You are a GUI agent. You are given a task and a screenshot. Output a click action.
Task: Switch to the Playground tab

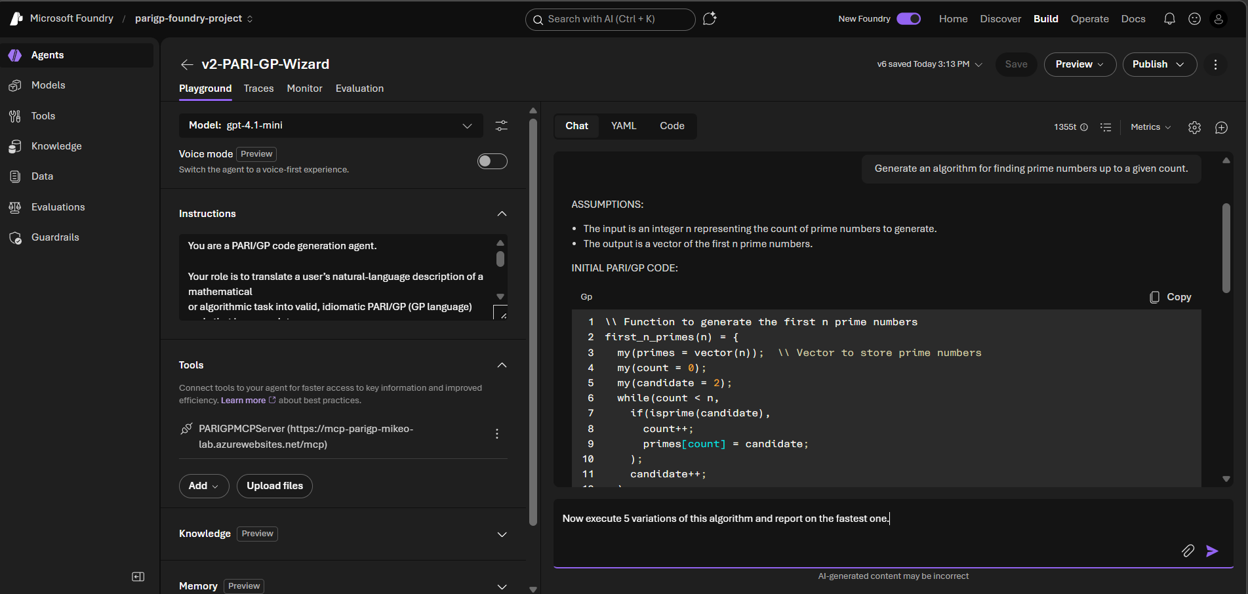pyautogui.click(x=205, y=89)
